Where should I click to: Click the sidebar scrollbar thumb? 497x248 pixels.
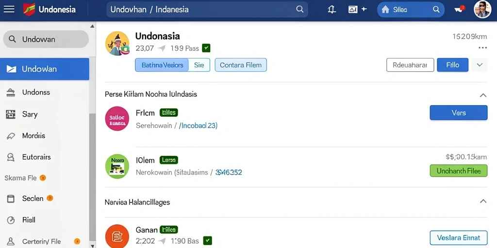tap(92, 177)
